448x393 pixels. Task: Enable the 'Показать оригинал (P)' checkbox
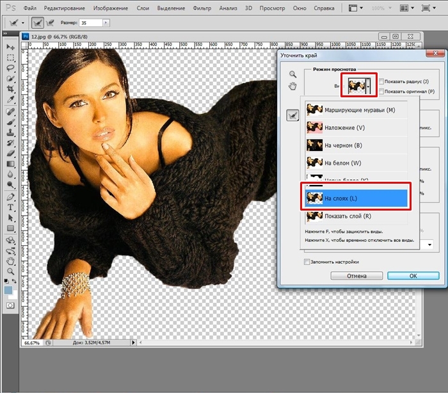381,92
